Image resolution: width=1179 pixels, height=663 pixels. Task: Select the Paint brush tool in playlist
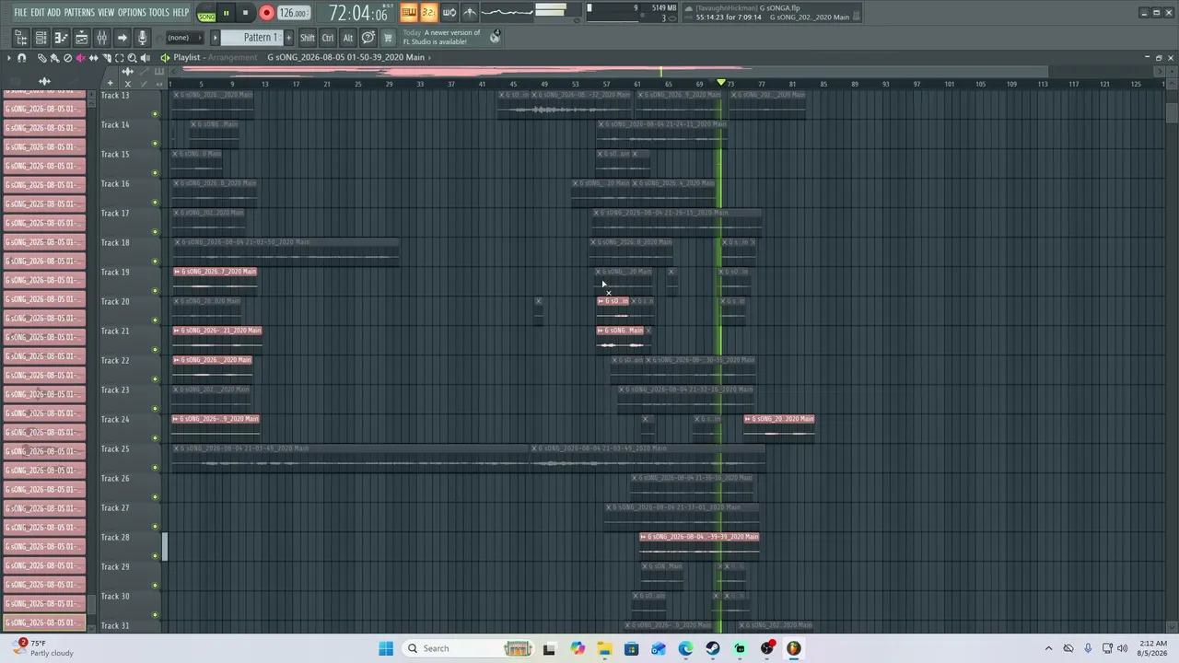coord(54,58)
